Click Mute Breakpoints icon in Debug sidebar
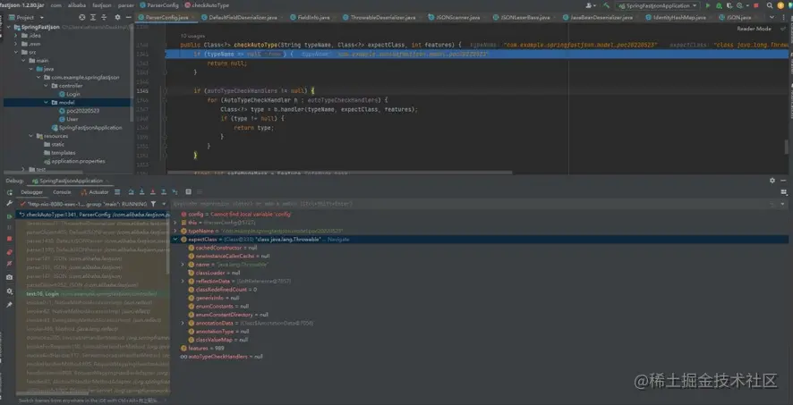The width and height of the screenshot is (793, 405). pos(9,264)
